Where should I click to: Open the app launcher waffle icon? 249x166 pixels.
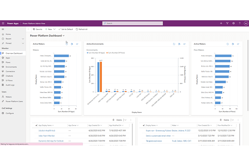coord(3,23)
